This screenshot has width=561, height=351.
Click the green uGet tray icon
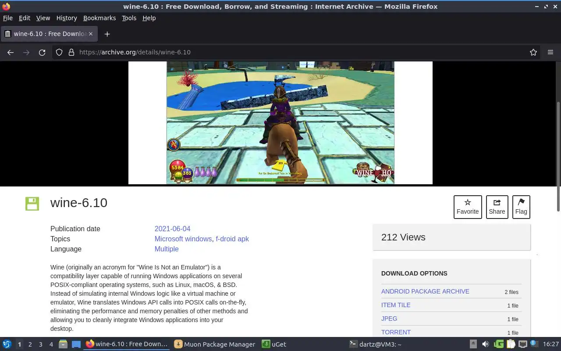(x=498, y=344)
